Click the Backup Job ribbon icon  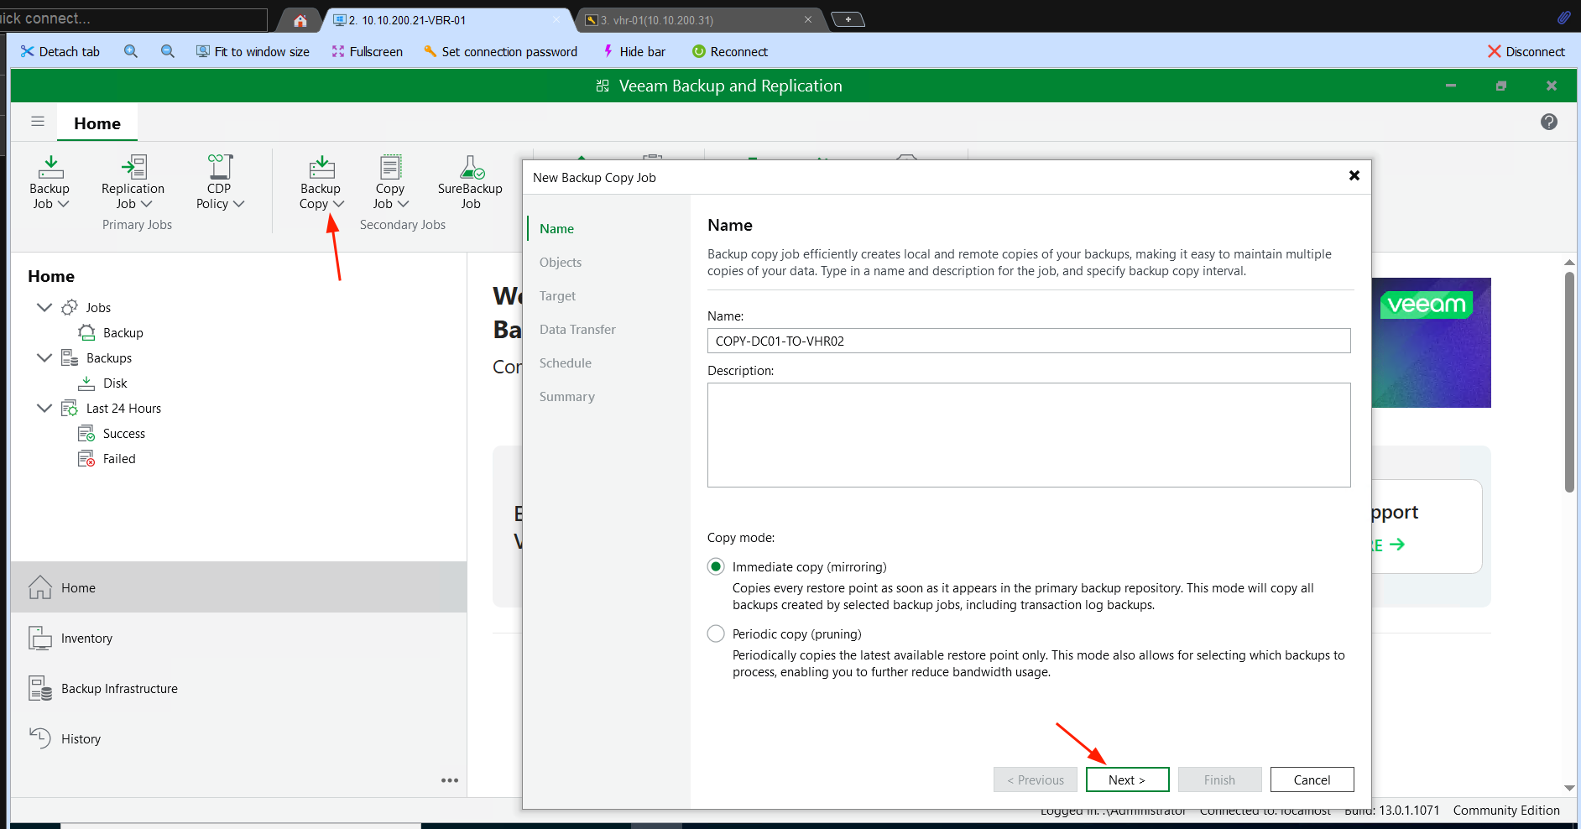50,167
